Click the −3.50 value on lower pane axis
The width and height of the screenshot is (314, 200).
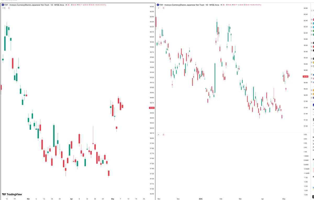(305, 195)
